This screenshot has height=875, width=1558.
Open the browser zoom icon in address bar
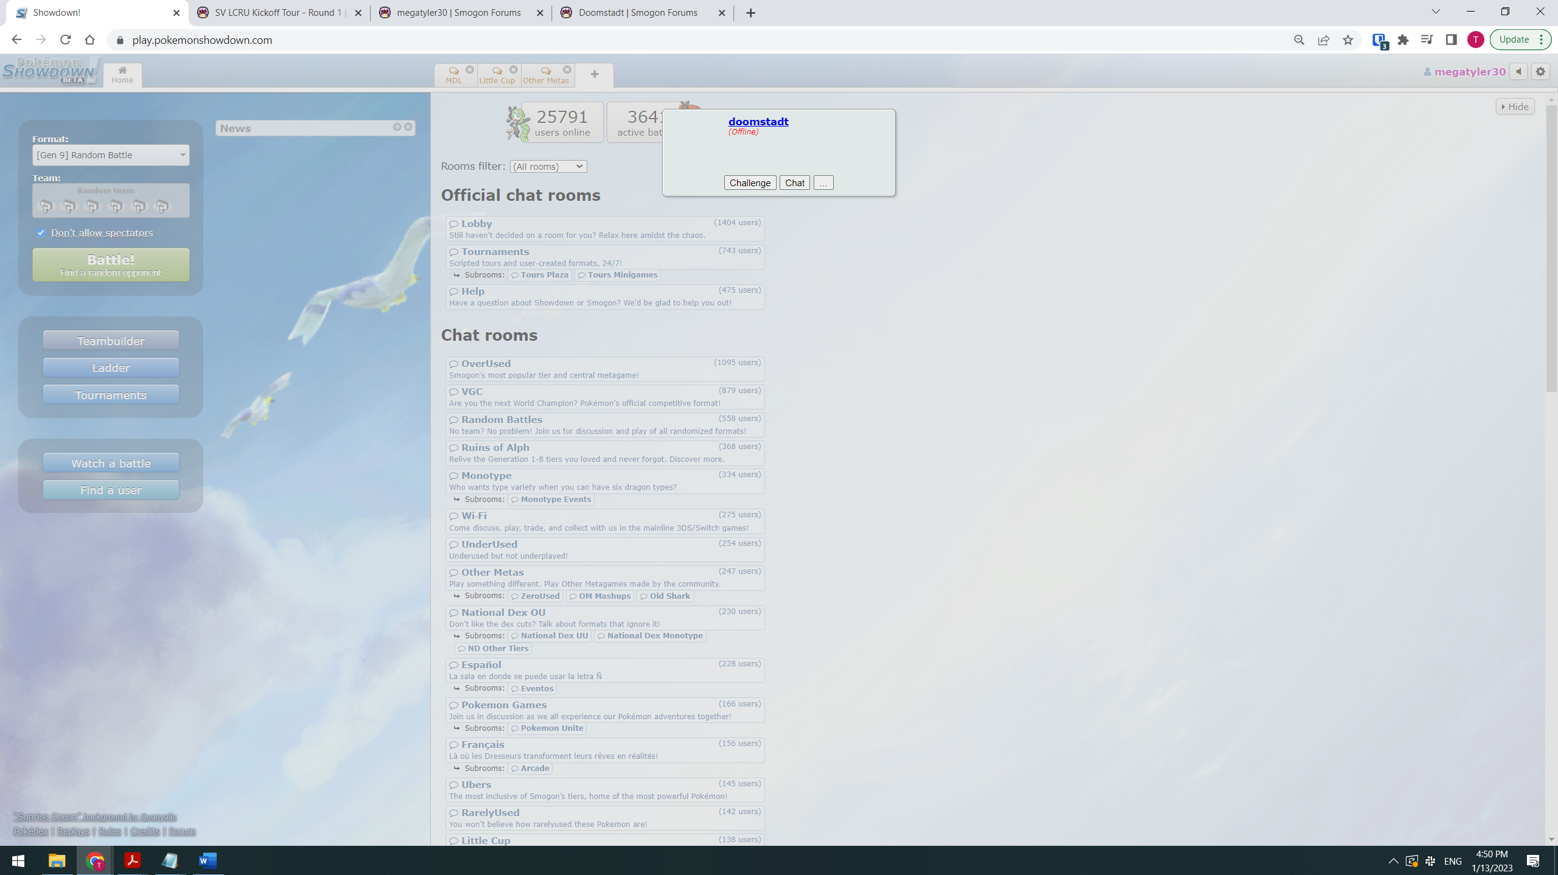(x=1299, y=40)
